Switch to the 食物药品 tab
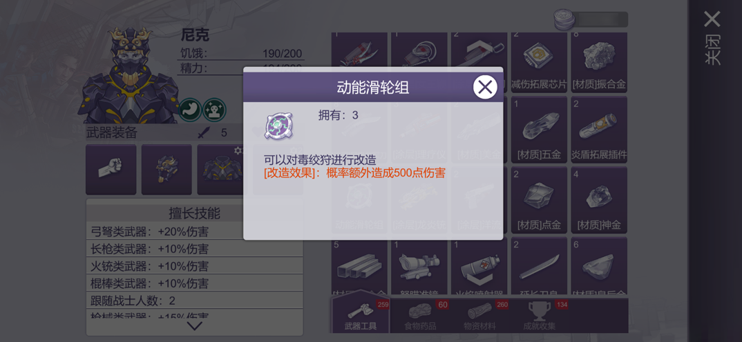 420,315
